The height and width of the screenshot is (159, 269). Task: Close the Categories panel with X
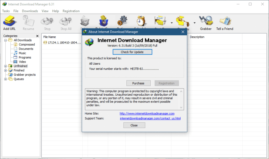coord(37,36)
